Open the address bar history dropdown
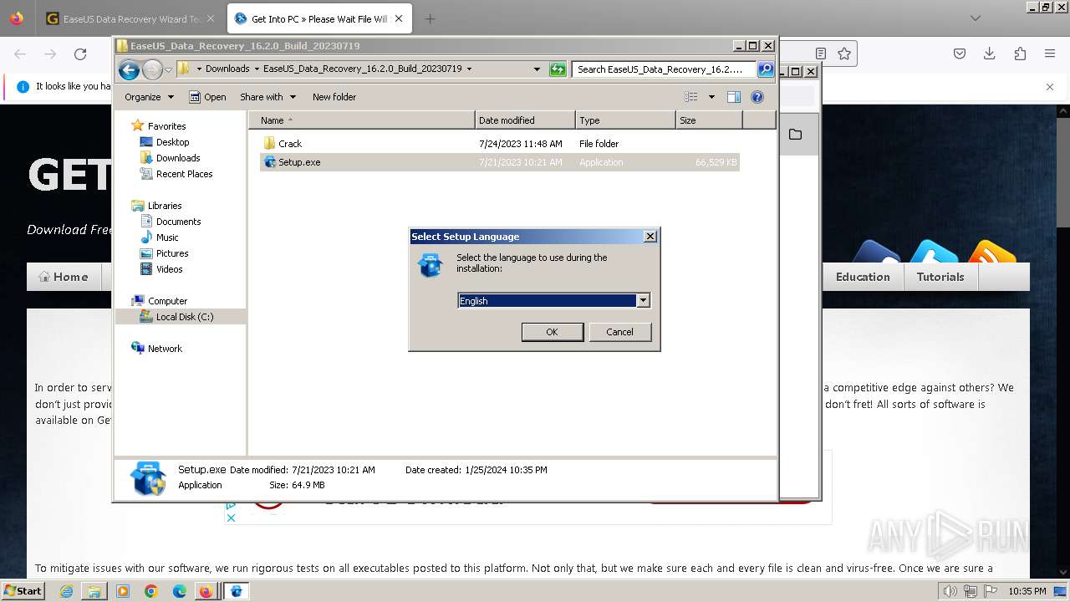 (x=537, y=69)
